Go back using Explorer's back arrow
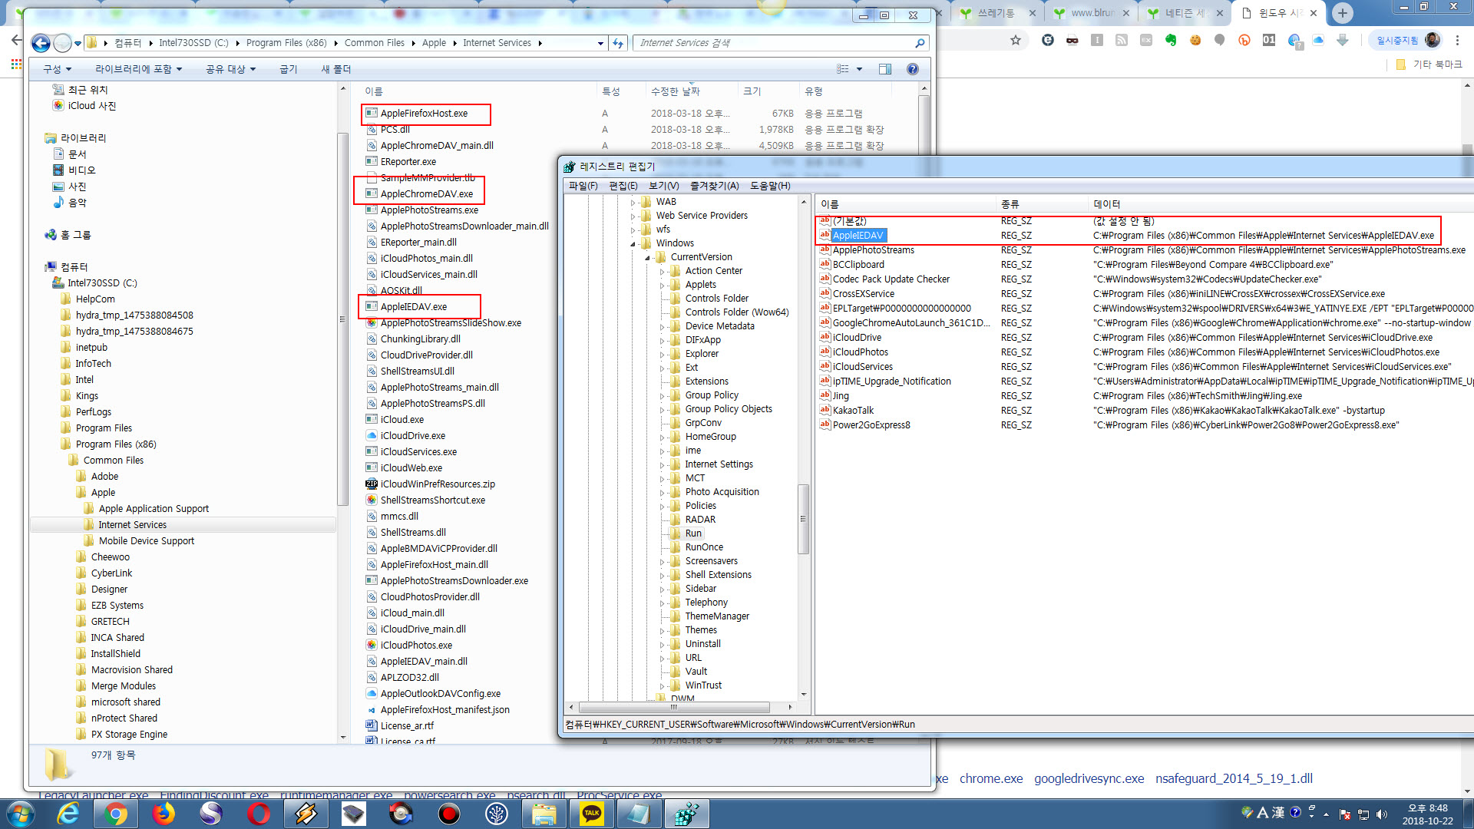Screen dimensions: 1474x829 pyautogui.click(x=41, y=43)
